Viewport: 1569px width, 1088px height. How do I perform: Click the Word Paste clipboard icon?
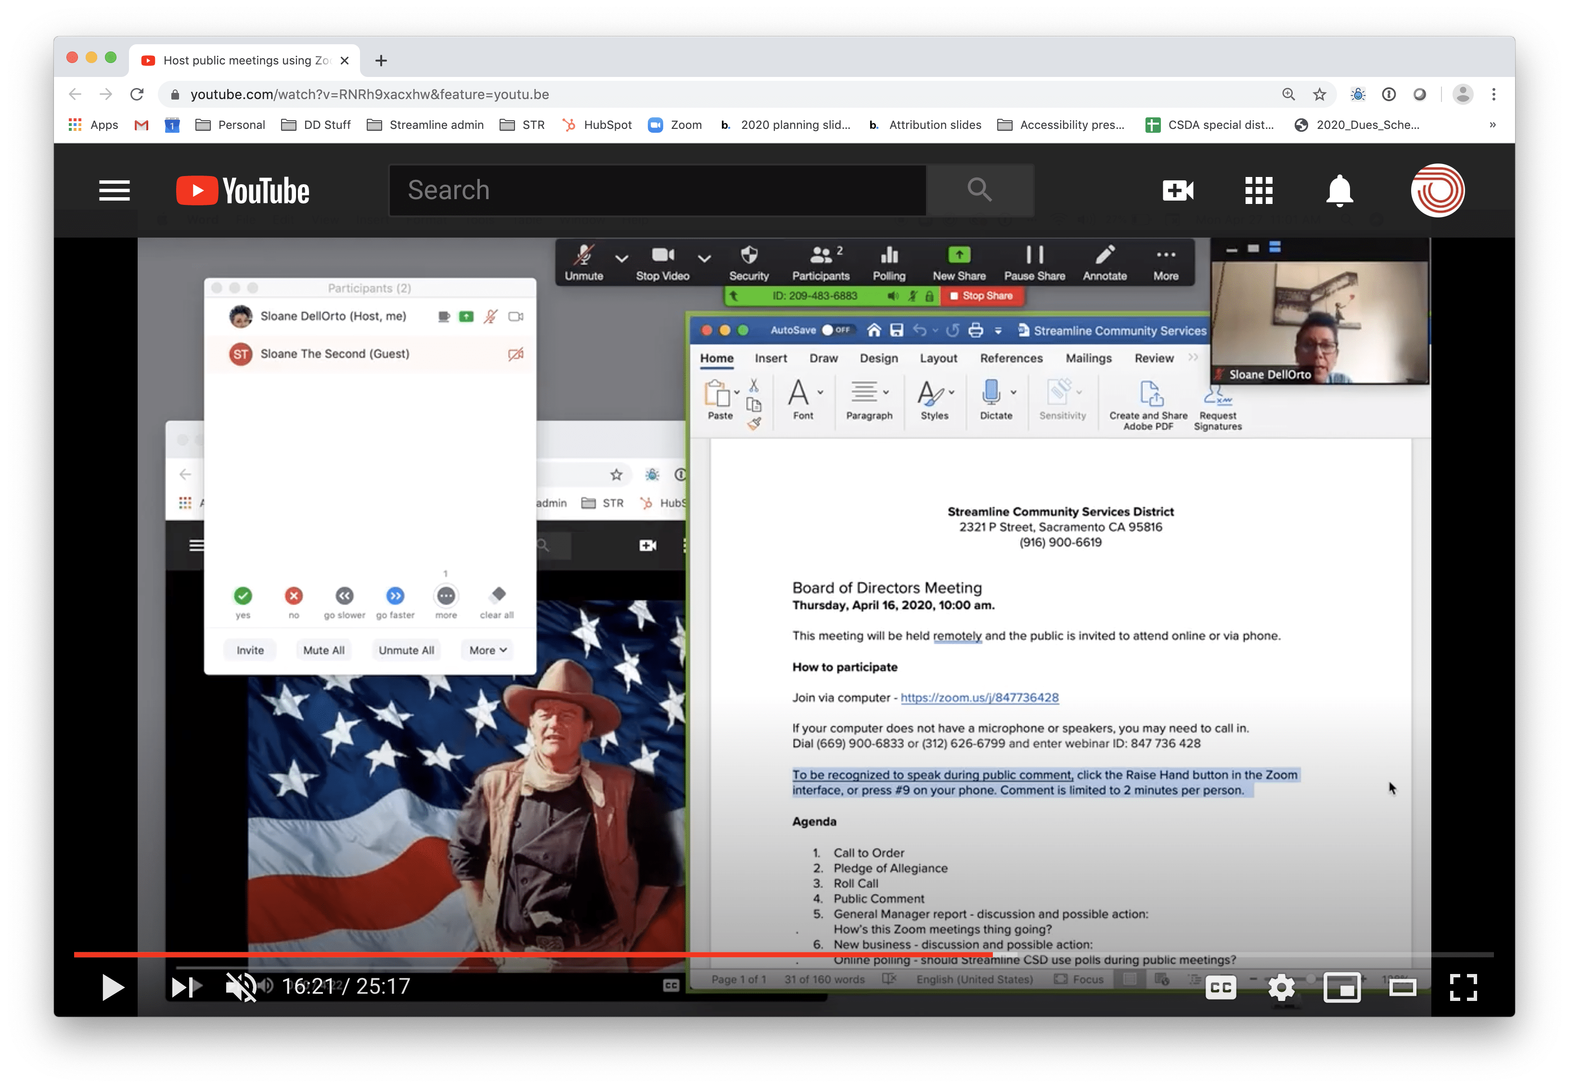[x=718, y=393]
